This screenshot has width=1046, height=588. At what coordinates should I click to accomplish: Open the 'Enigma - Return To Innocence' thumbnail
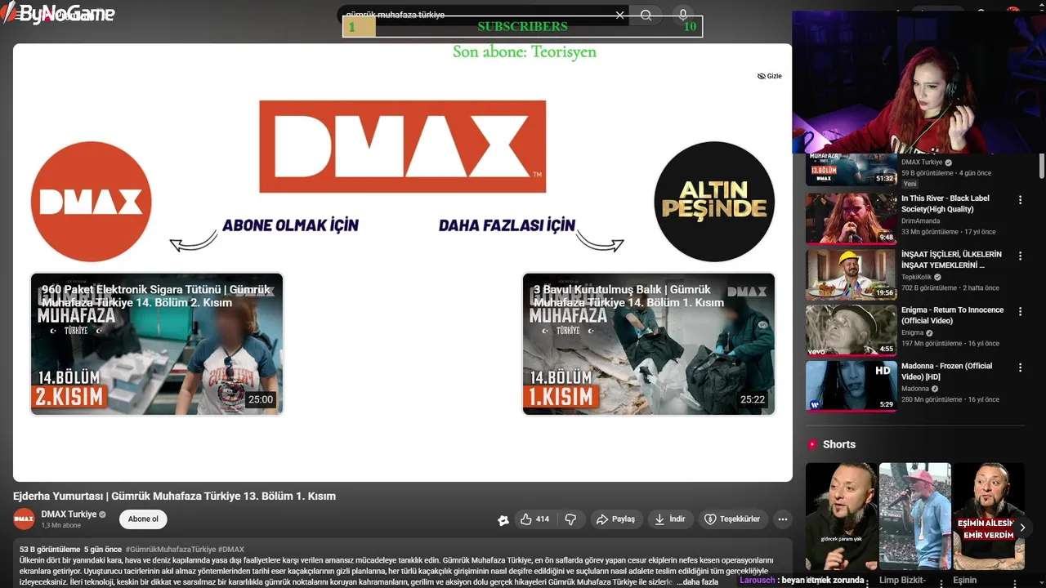(x=852, y=330)
